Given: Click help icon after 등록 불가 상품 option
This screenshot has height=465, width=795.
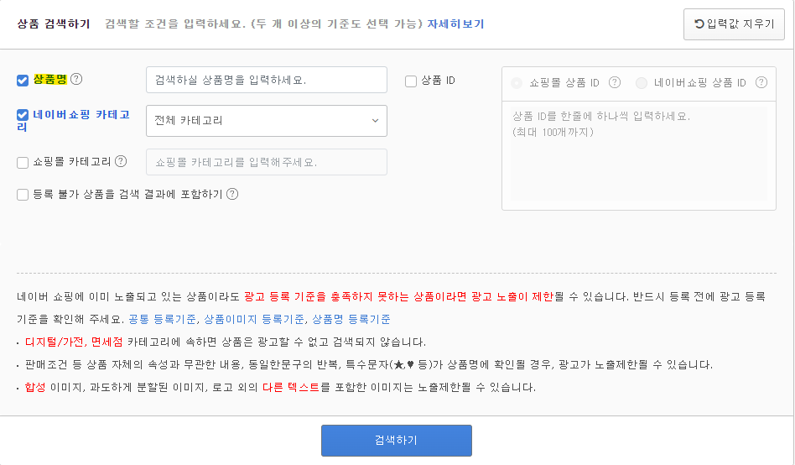Looking at the screenshot, I should click(x=232, y=194).
